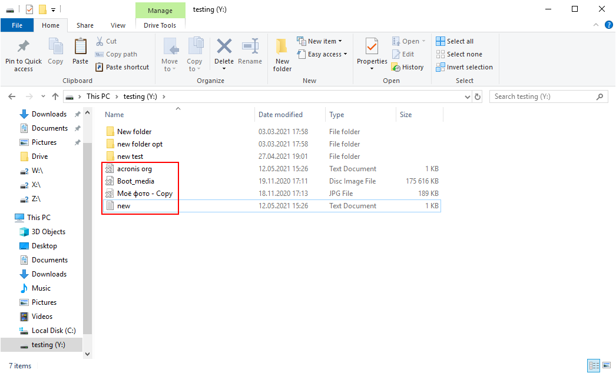
Task: Open the address bar history dropdown
Action: pyautogui.click(x=467, y=96)
